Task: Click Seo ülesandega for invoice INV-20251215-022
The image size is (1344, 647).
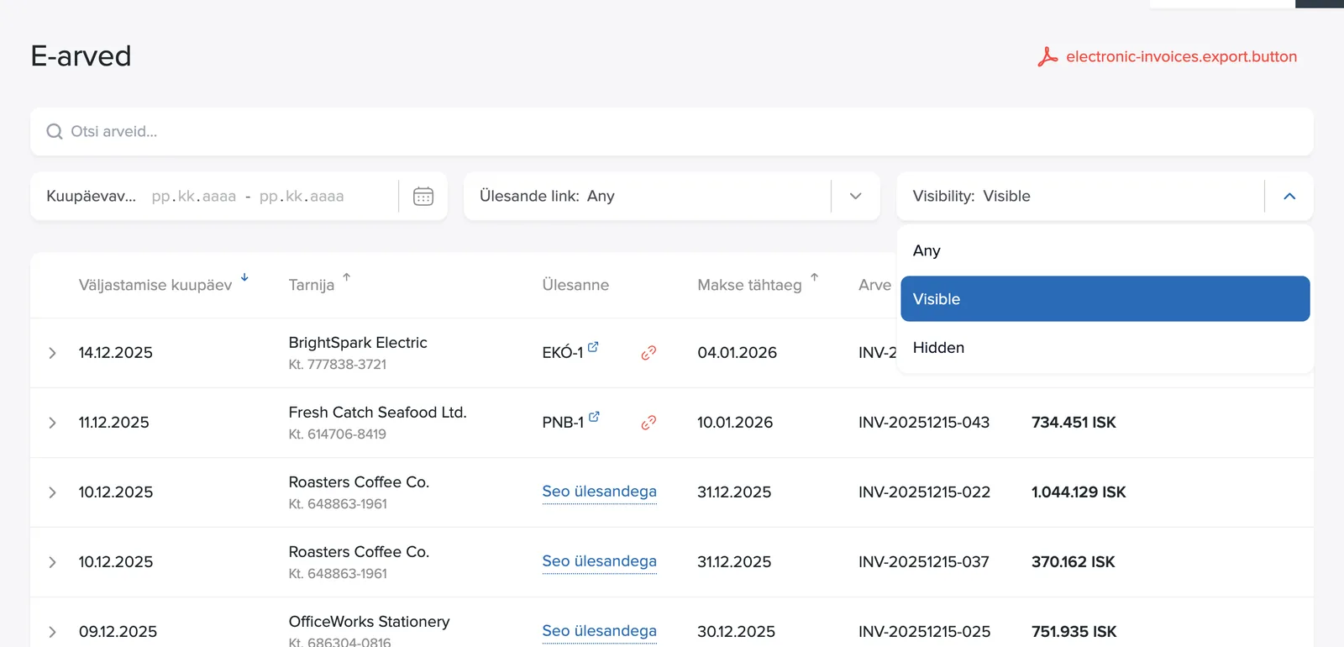Action: click(599, 492)
